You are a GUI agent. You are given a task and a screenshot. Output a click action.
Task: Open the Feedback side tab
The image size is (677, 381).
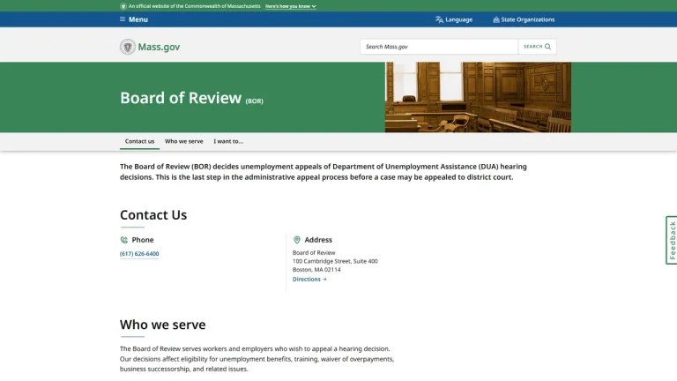672,240
